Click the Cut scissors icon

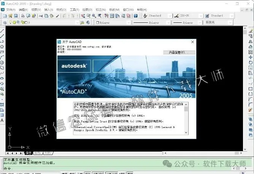click(x=41, y=16)
